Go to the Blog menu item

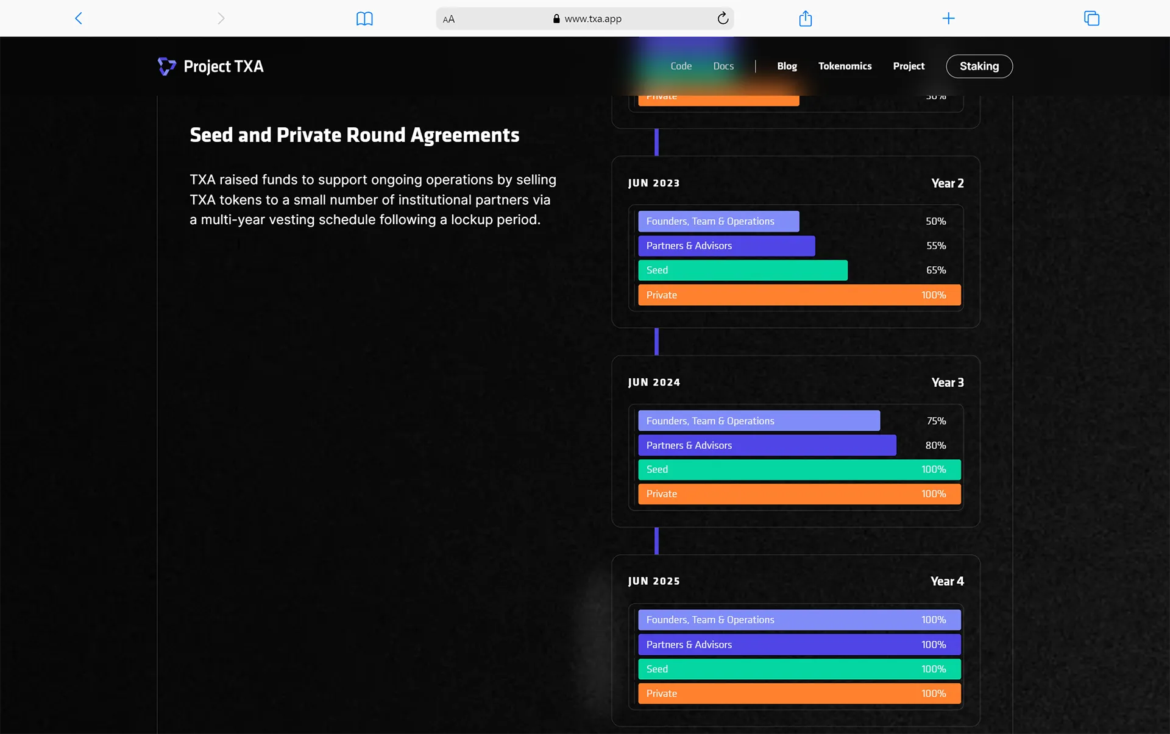[x=787, y=66]
